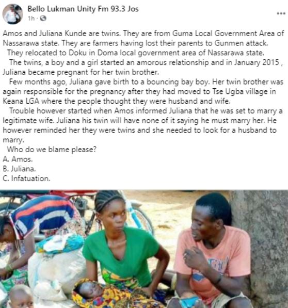This screenshot has height=308, width=288.
Task: Click the paragraph starting 'Trouble however started'
Action: click(x=142, y=125)
